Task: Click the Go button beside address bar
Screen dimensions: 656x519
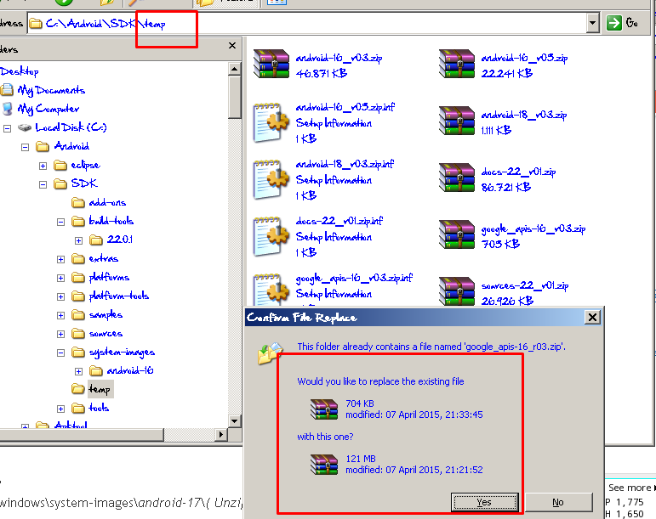Action: [623, 23]
